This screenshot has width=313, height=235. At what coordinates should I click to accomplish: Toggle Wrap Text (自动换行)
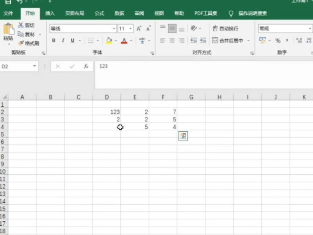click(x=225, y=28)
